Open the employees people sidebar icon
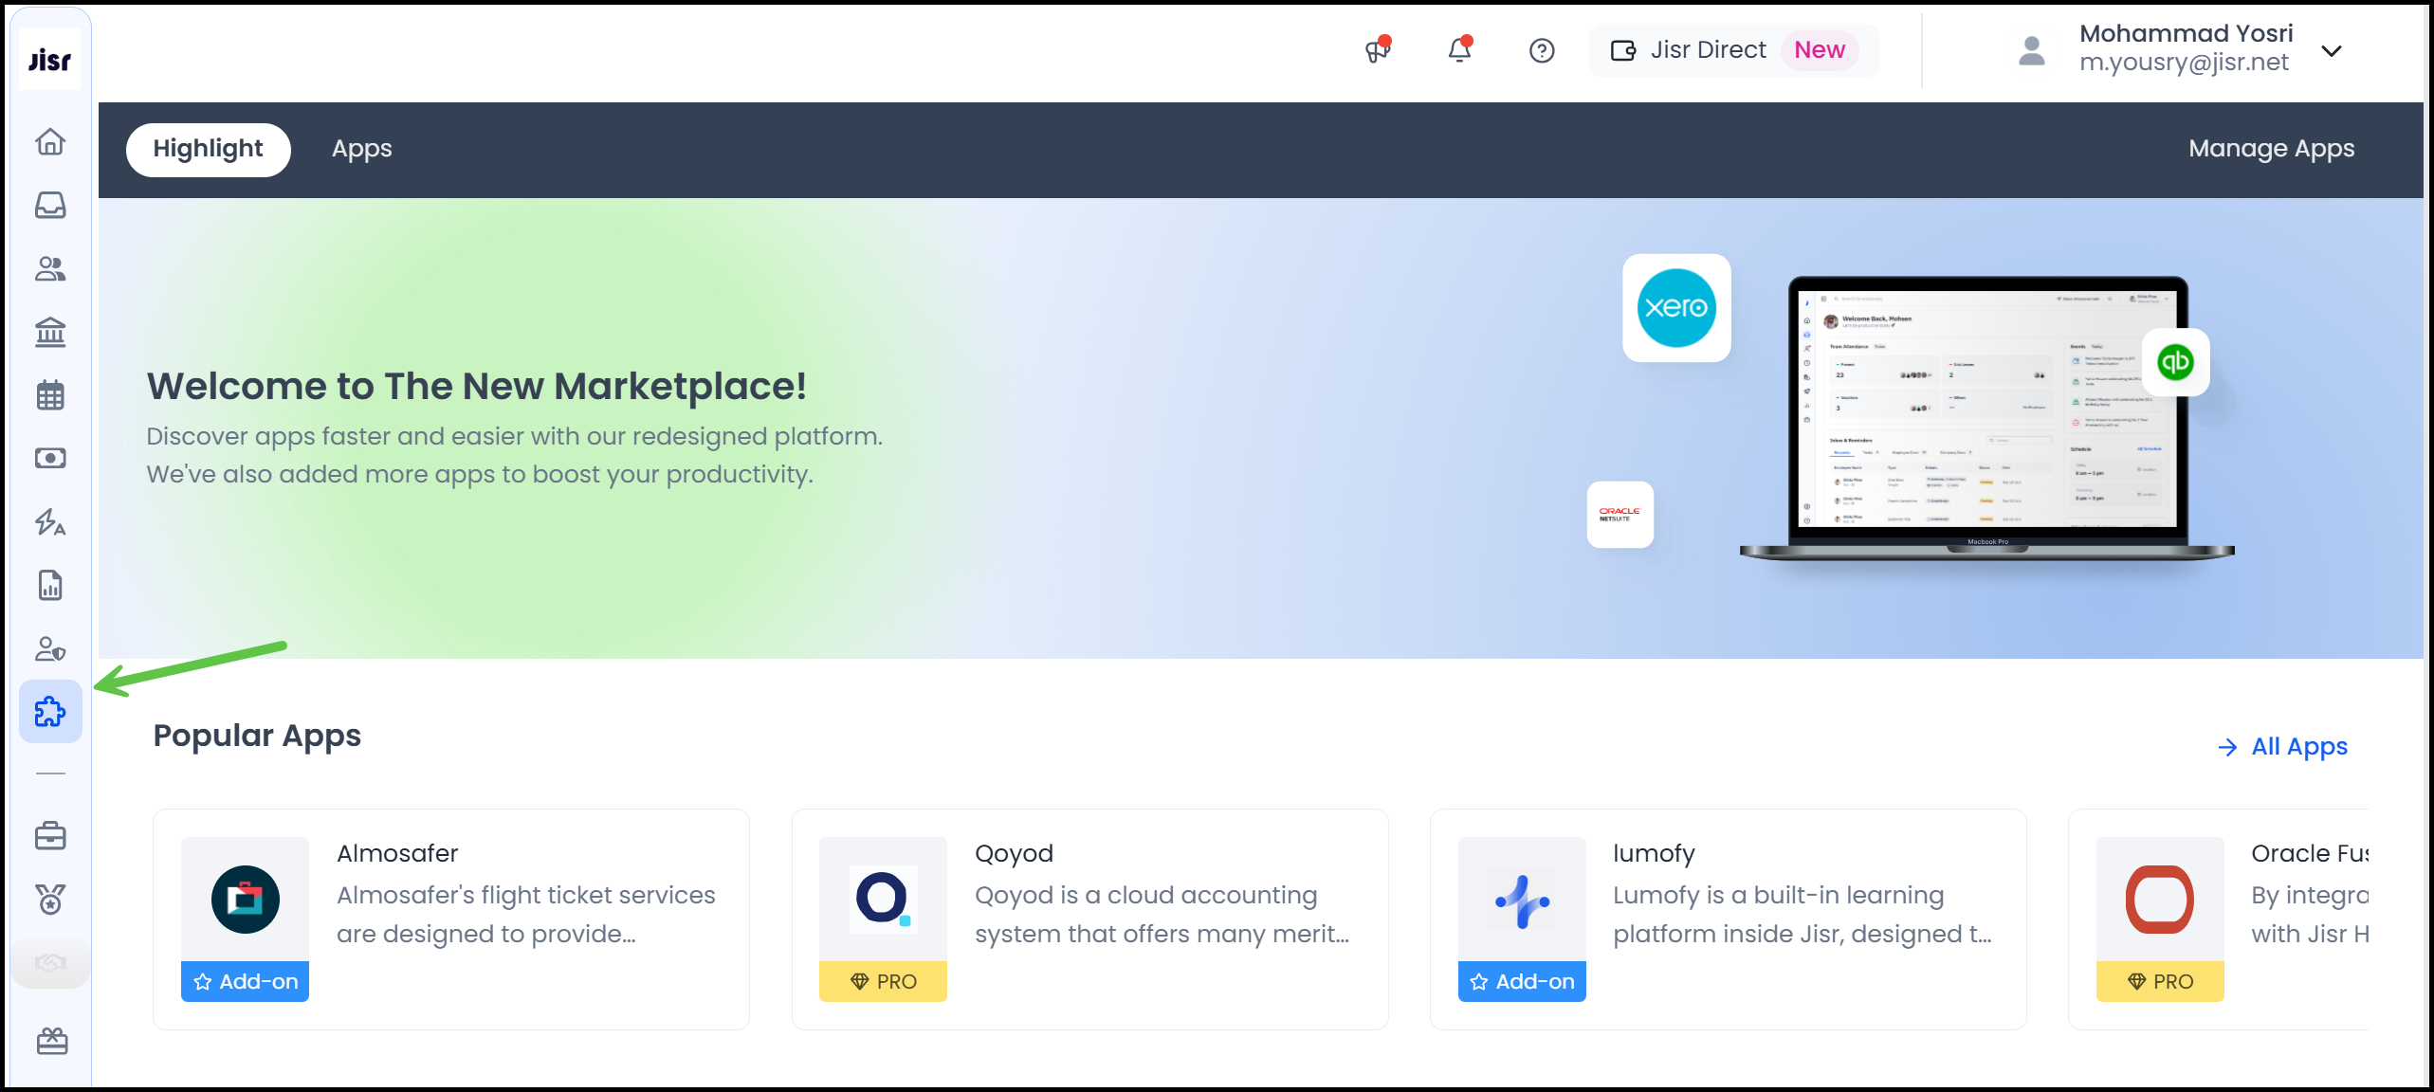This screenshot has width=2434, height=1092. 50,269
